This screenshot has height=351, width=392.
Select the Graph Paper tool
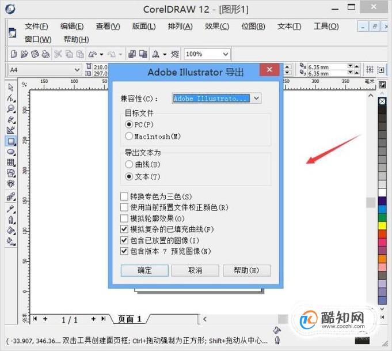(x=11, y=163)
